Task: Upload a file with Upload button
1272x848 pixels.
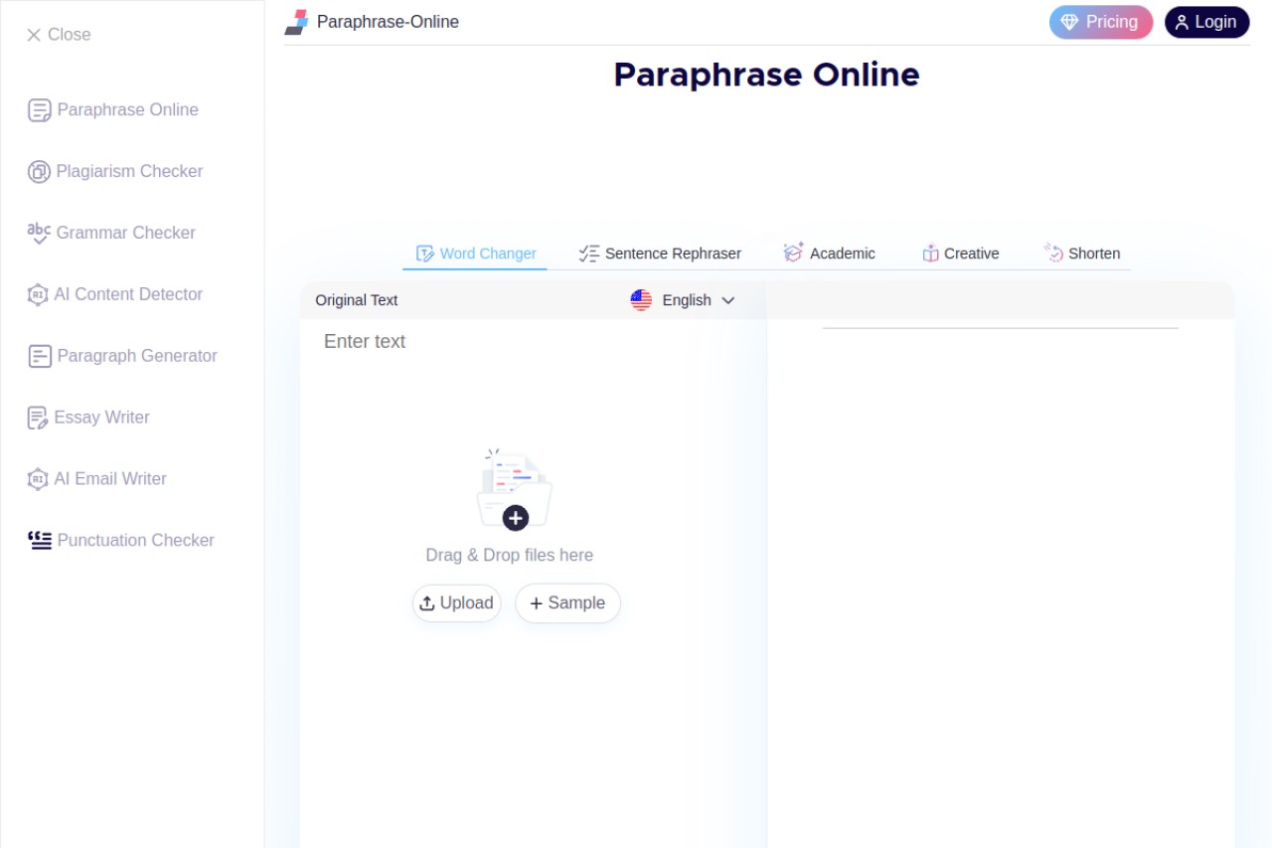Action: click(457, 603)
